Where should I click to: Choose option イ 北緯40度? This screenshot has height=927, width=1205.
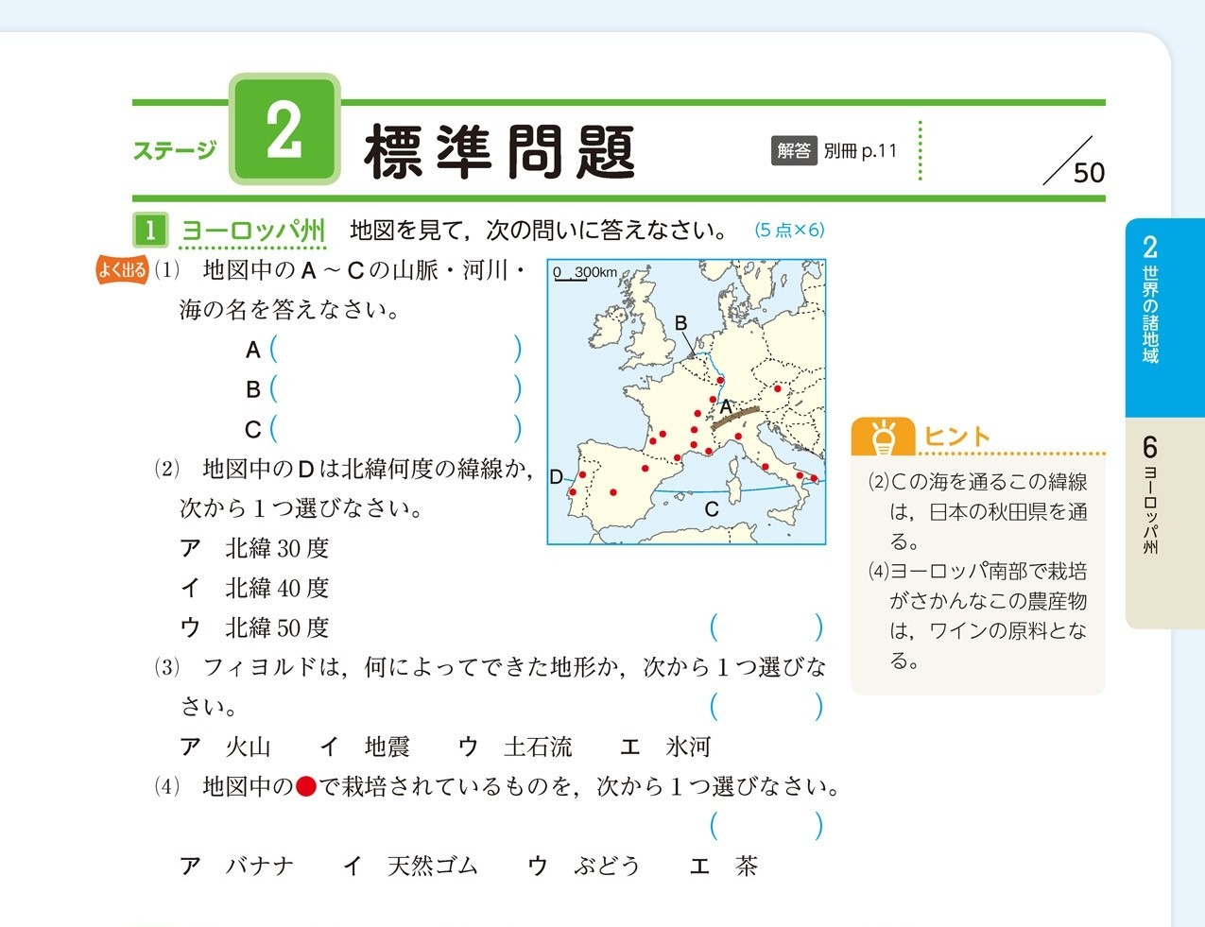(x=255, y=588)
